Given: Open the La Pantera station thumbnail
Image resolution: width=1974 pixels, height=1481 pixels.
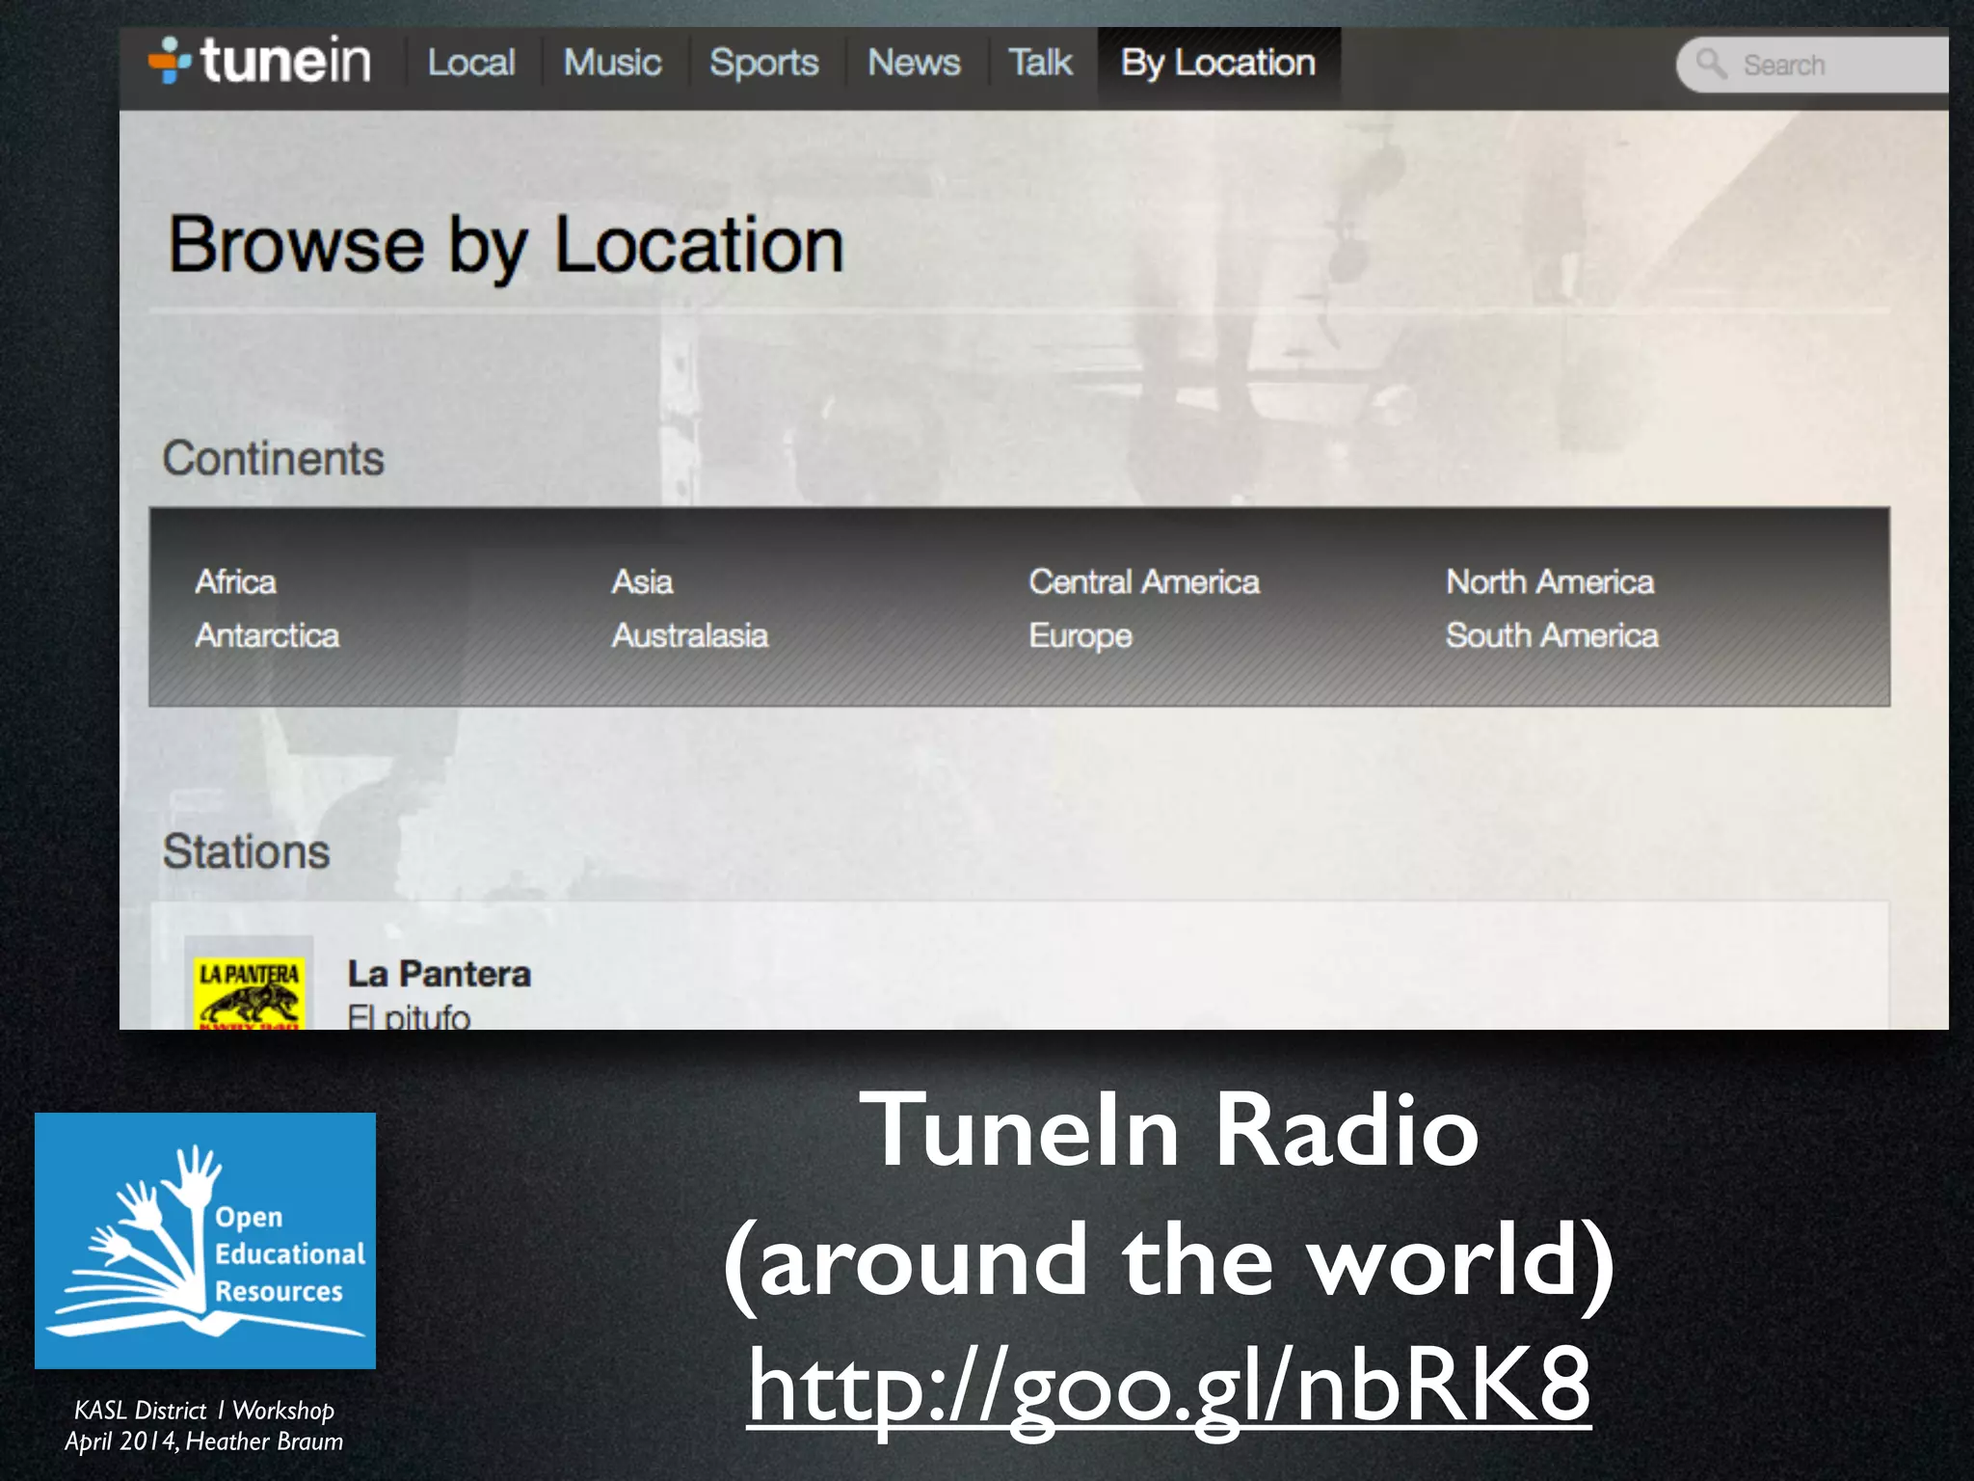Looking at the screenshot, I should pyautogui.click(x=250, y=991).
